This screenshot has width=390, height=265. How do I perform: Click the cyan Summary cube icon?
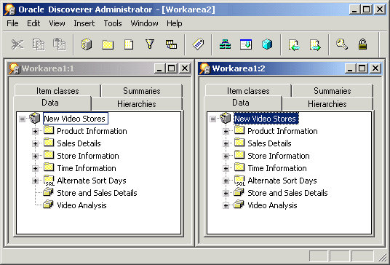(267, 44)
